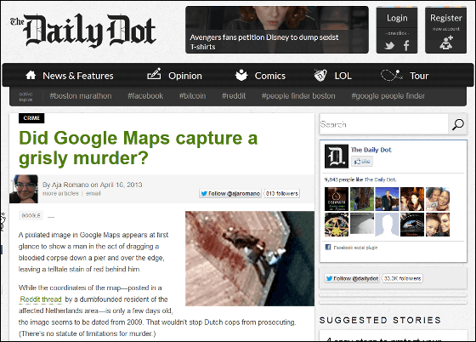The width and height of the screenshot is (476, 342).
Task: Open the Opinion section
Action: tap(185, 76)
